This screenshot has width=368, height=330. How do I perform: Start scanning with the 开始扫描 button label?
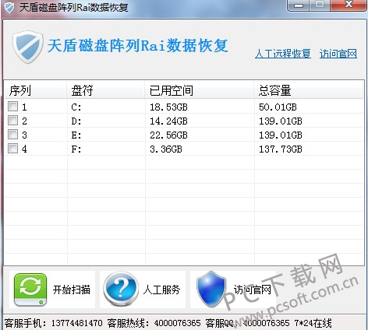click(x=72, y=290)
